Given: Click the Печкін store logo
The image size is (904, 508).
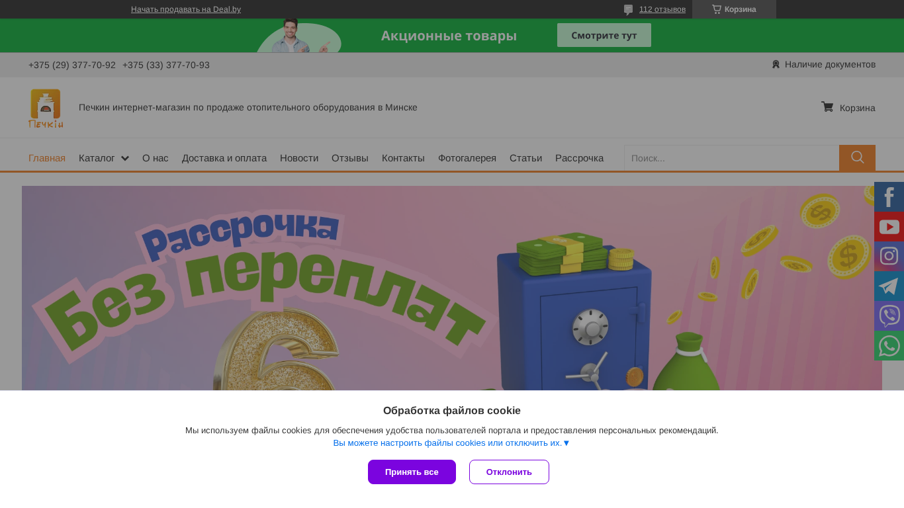Looking at the screenshot, I should point(46,108).
